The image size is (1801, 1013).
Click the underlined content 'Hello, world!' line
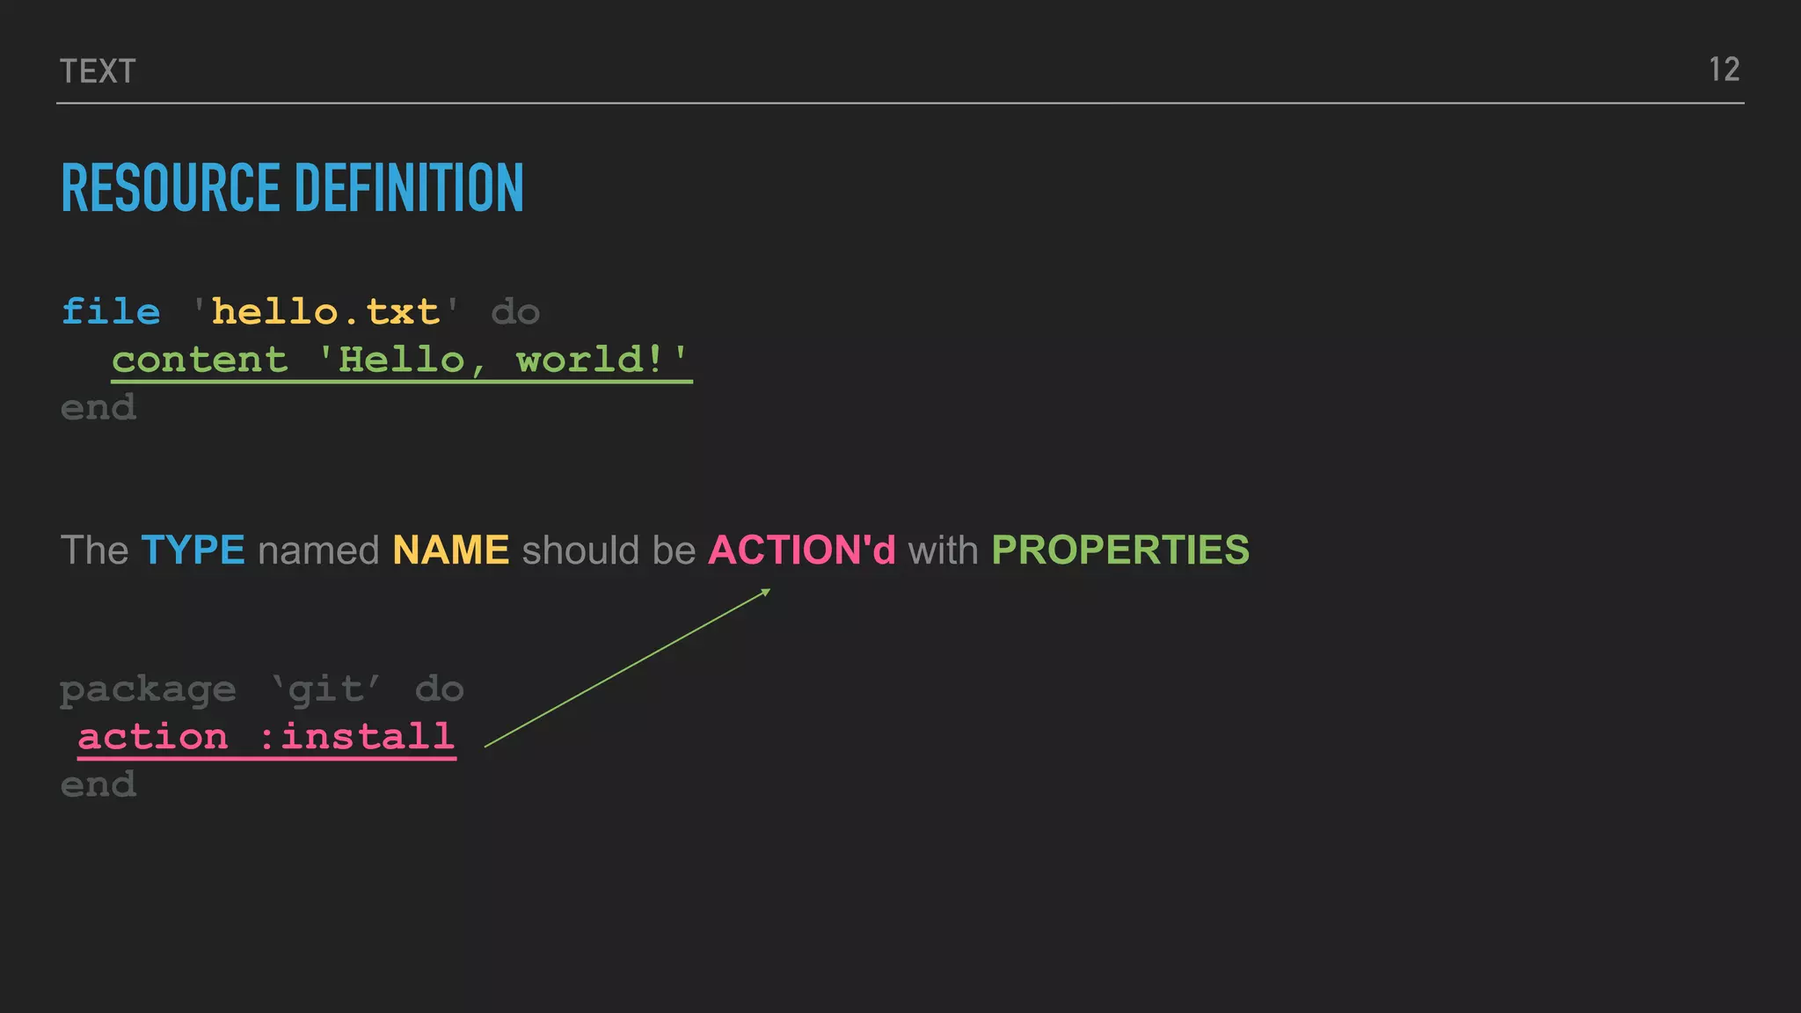point(401,361)
